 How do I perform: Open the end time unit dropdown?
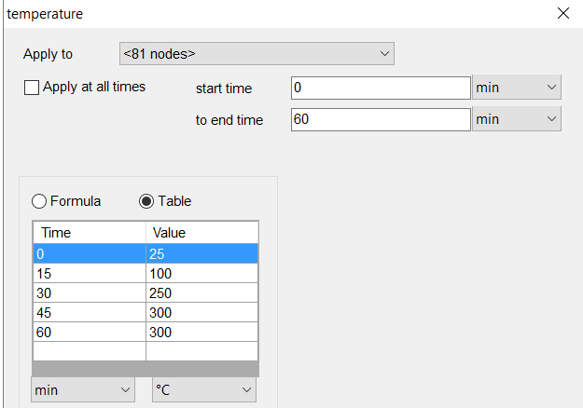(x=517, y=119)
